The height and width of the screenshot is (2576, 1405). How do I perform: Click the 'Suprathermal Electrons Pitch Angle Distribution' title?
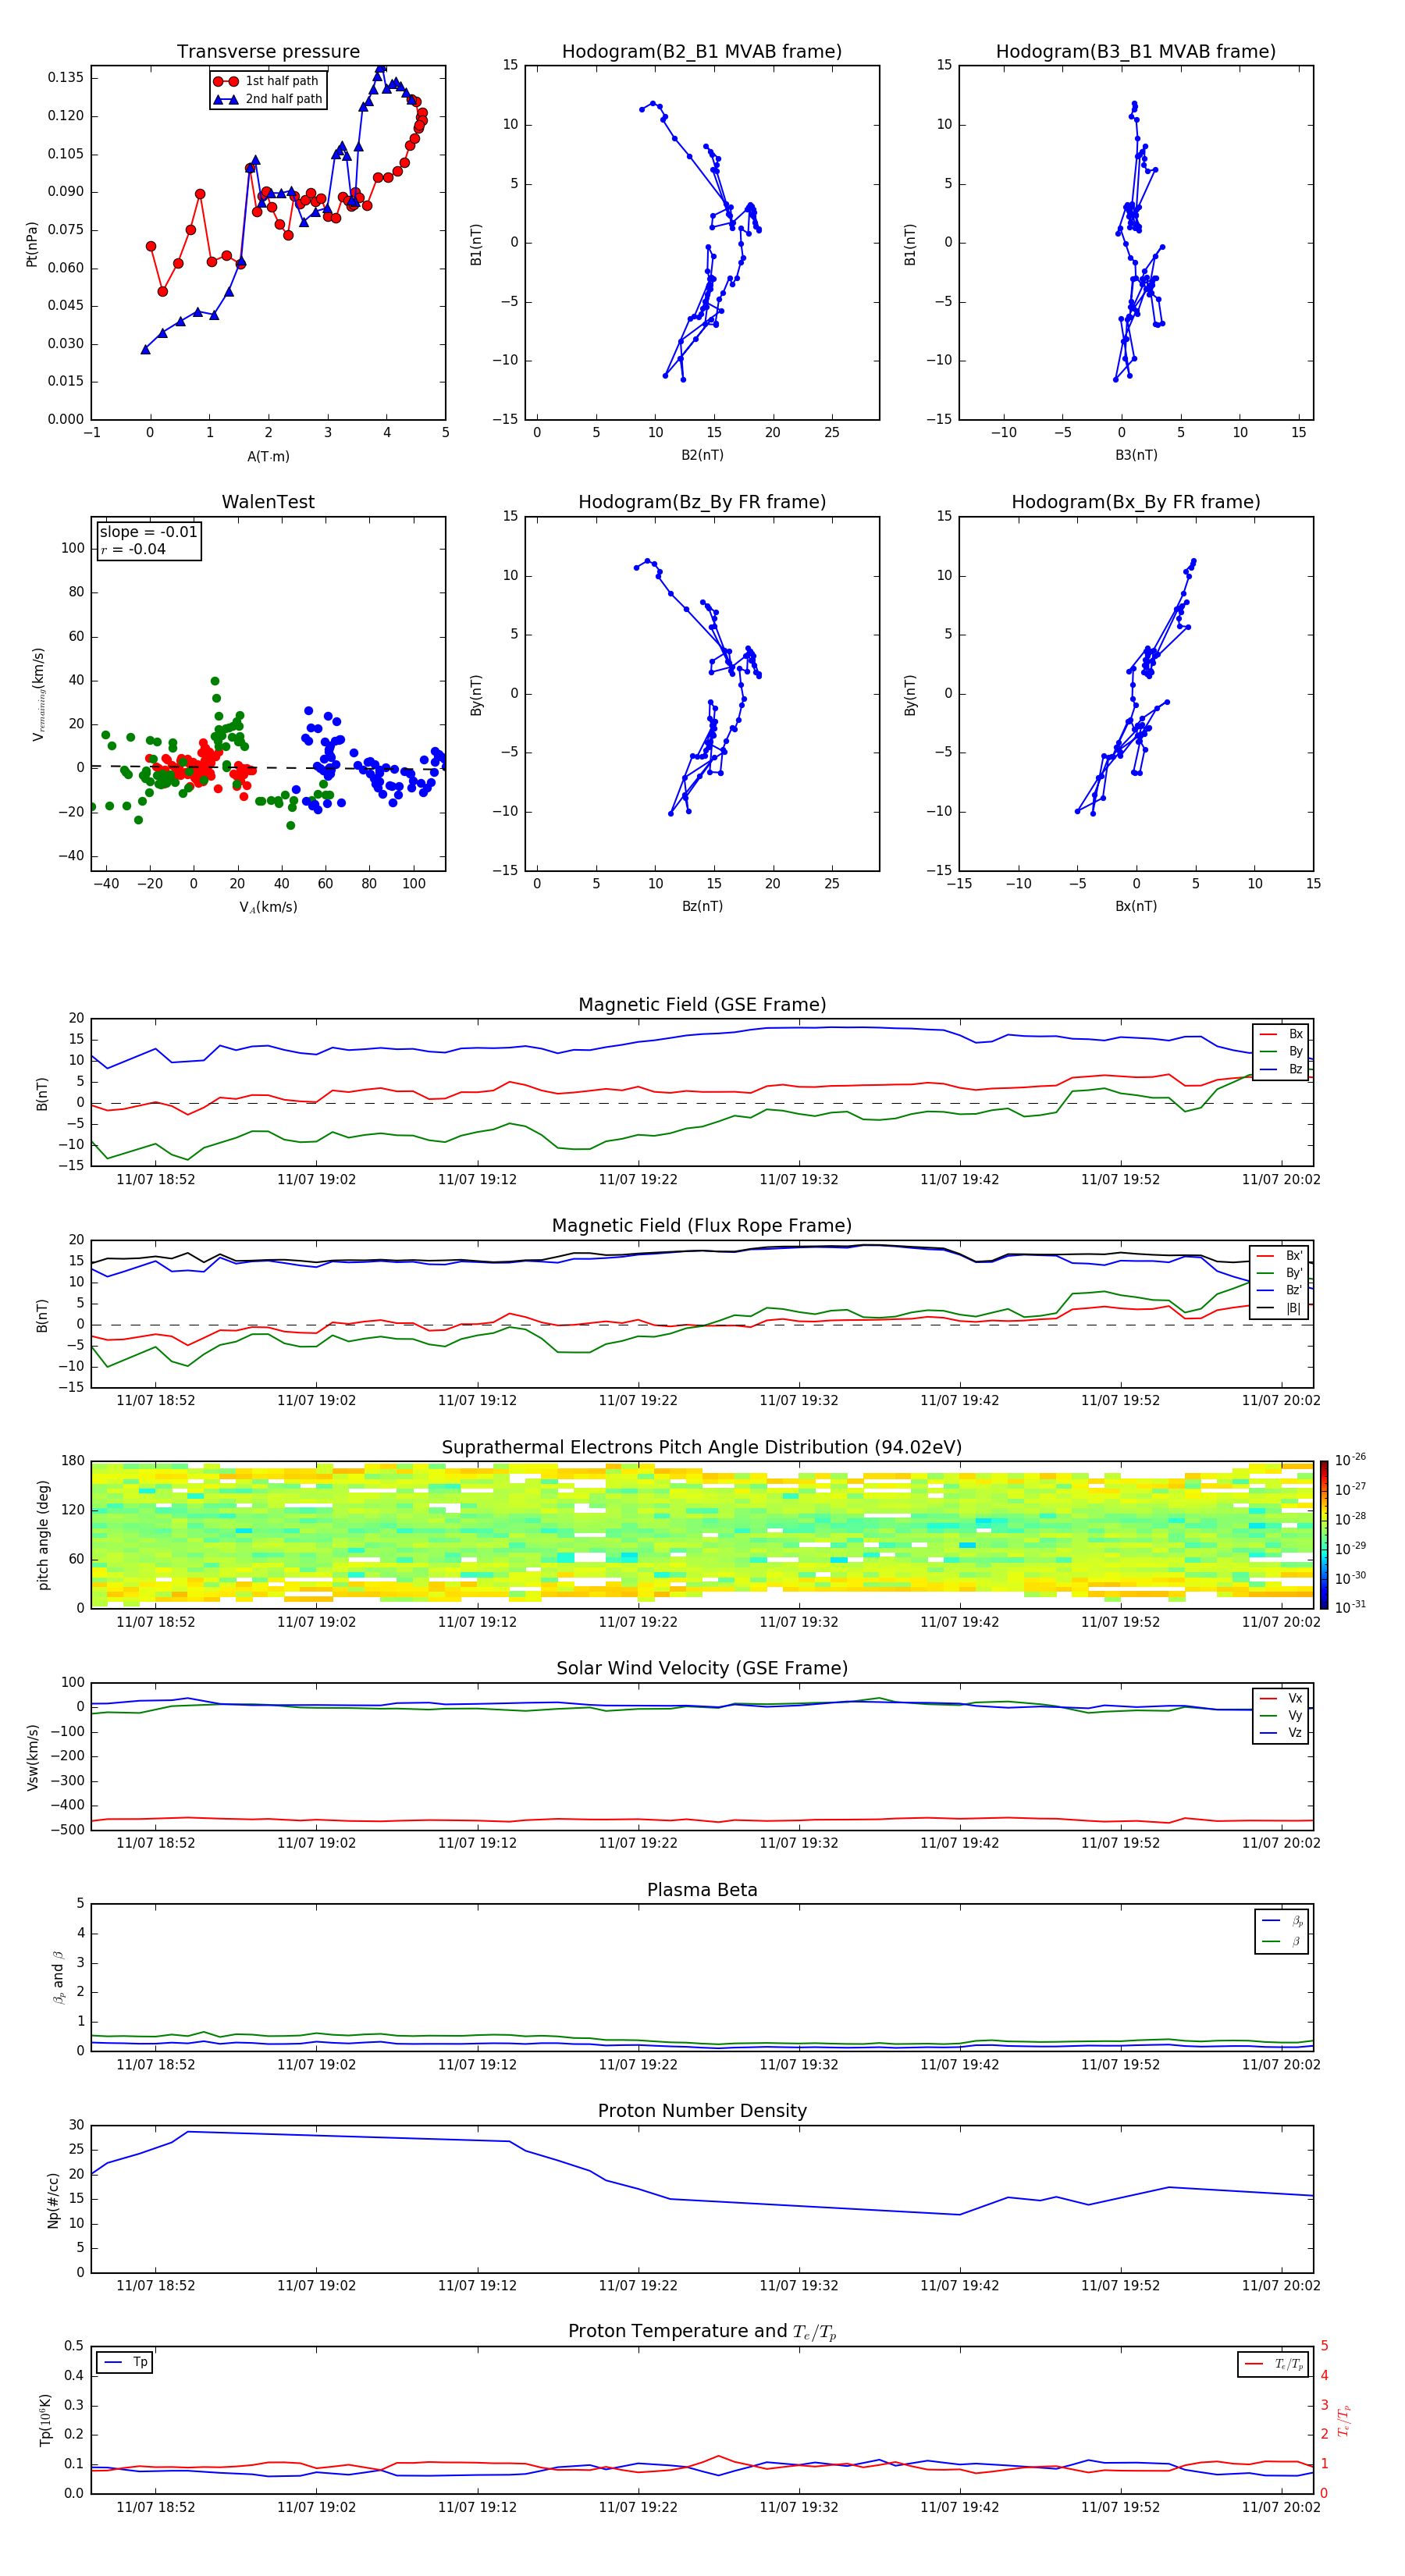click(x=702, y=1447)
